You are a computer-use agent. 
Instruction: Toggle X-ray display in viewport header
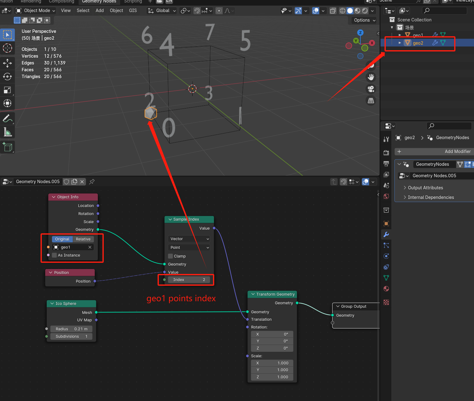pyautogui.click(x=333, y=11)
